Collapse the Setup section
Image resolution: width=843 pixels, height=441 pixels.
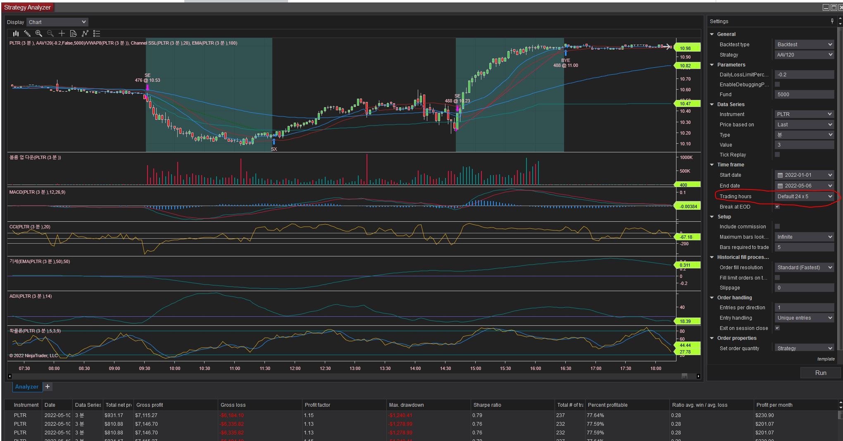(x=712, y=217)
